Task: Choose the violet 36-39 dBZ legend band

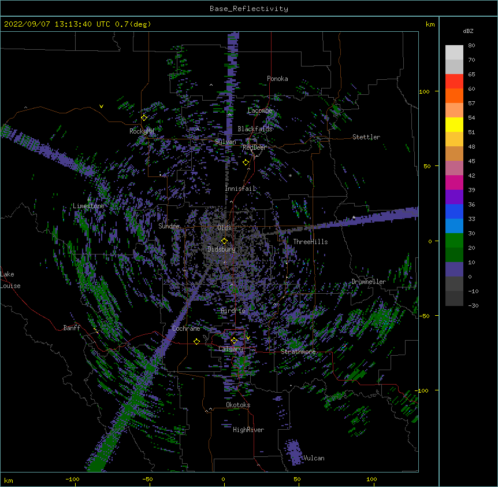Action: [x=454, y=197]
